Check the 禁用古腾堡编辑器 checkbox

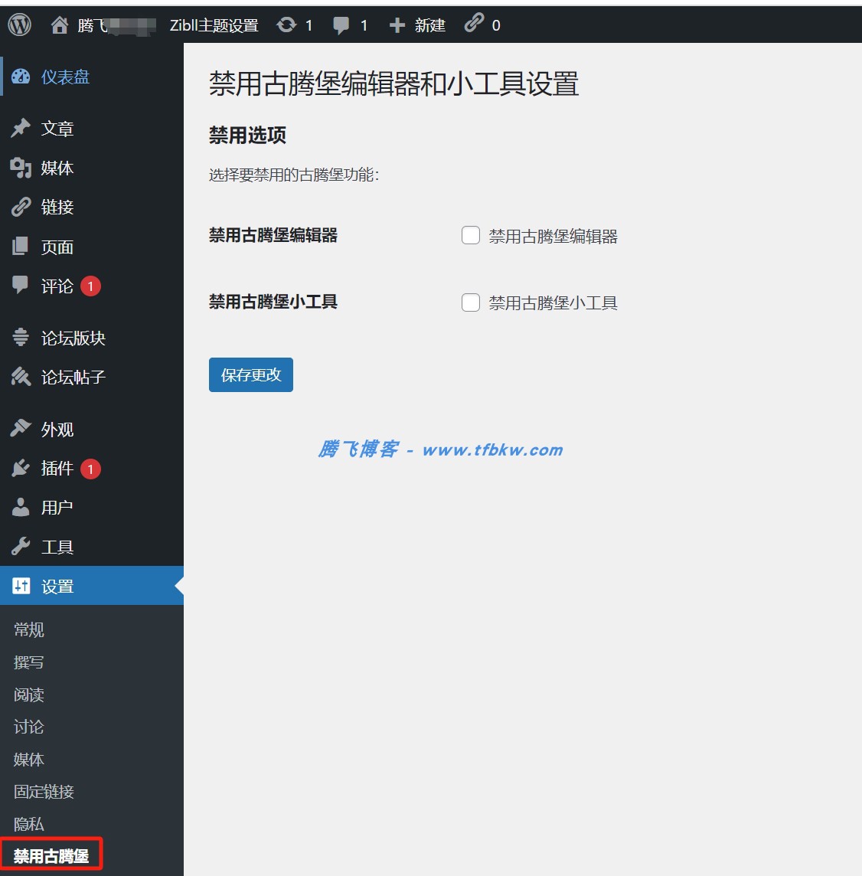470,236
